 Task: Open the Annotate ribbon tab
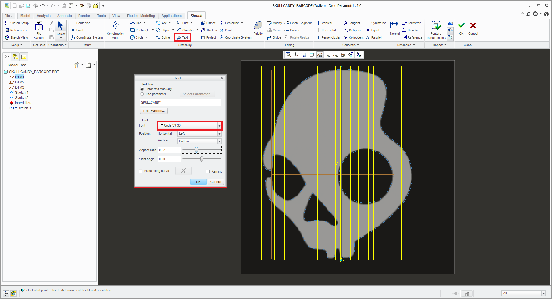click(64, 16)
